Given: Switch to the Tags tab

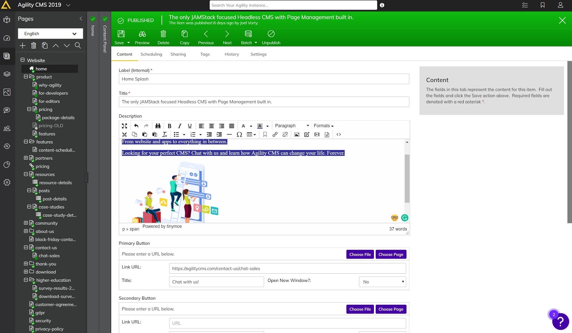Looking at the screenshot, I should (x=205, y=54).
